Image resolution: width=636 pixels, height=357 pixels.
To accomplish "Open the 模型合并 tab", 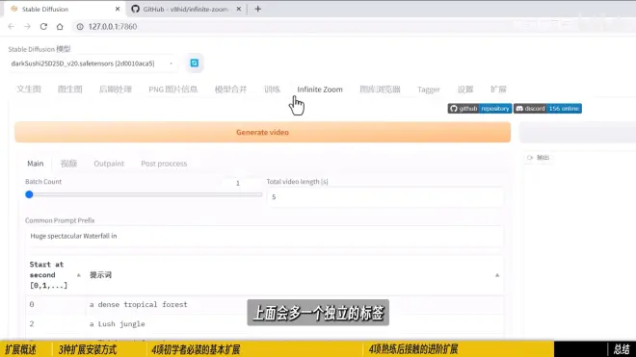I will tap(231, 89).
